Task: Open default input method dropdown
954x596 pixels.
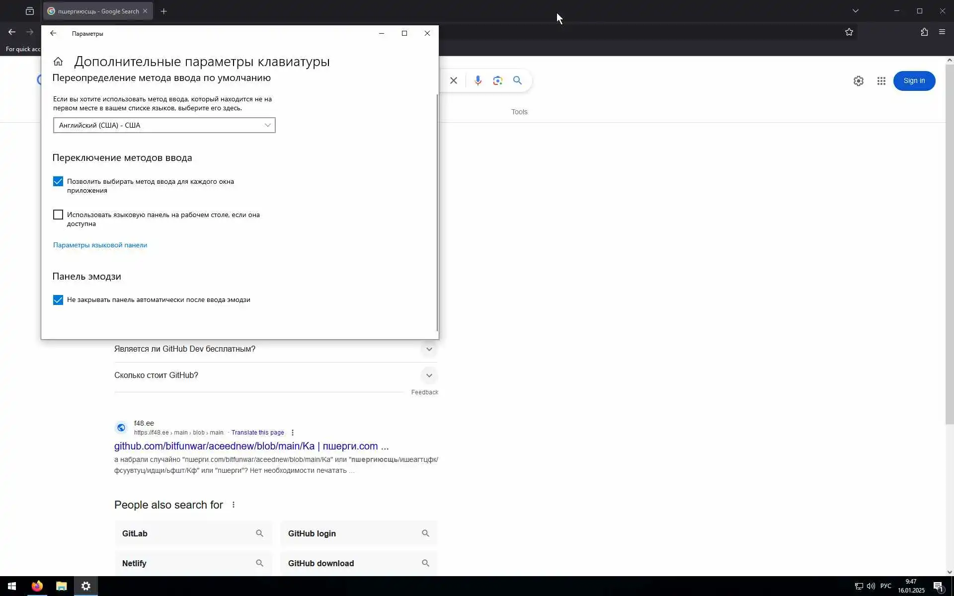Action: [x=164, y=125]
